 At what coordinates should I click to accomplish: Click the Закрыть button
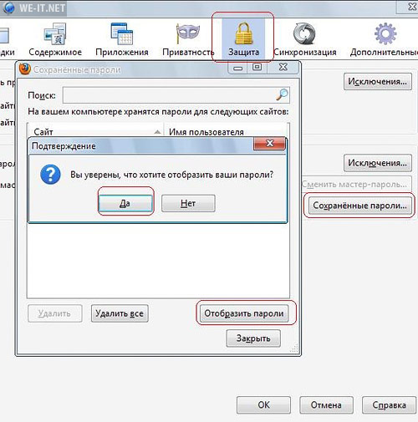point(253,338)
